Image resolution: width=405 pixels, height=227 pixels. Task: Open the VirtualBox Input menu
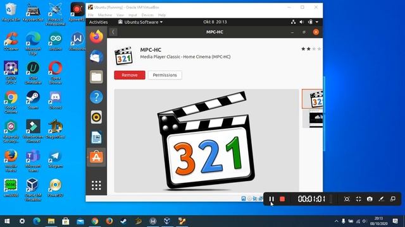pyautogui.click(x=132, y=15)
